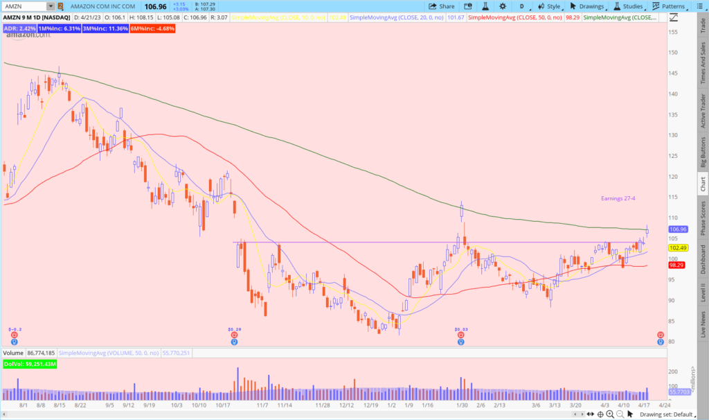Image resolution: width=709 pixels, height=420 pixels.
Task: Click the yellow SimpleMovingAvg (CLOSE, 10) label
Action: click(x=278, y=17)
